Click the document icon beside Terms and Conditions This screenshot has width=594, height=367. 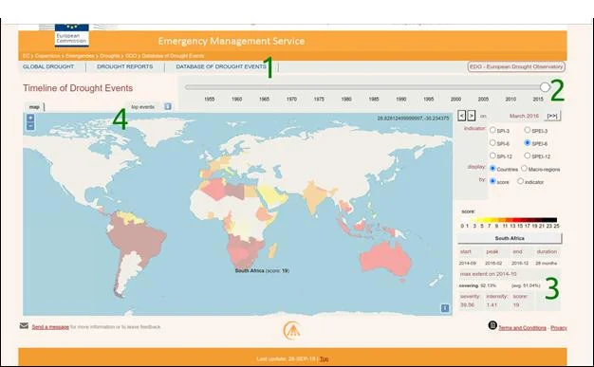pyautogui.click(x=492, y=325)
